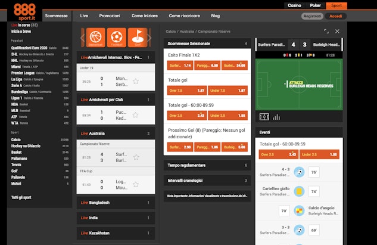The width and height of the screenshot is (377, 245).
Task: Click the Accedi login button
Action: [x=336, y=16]
